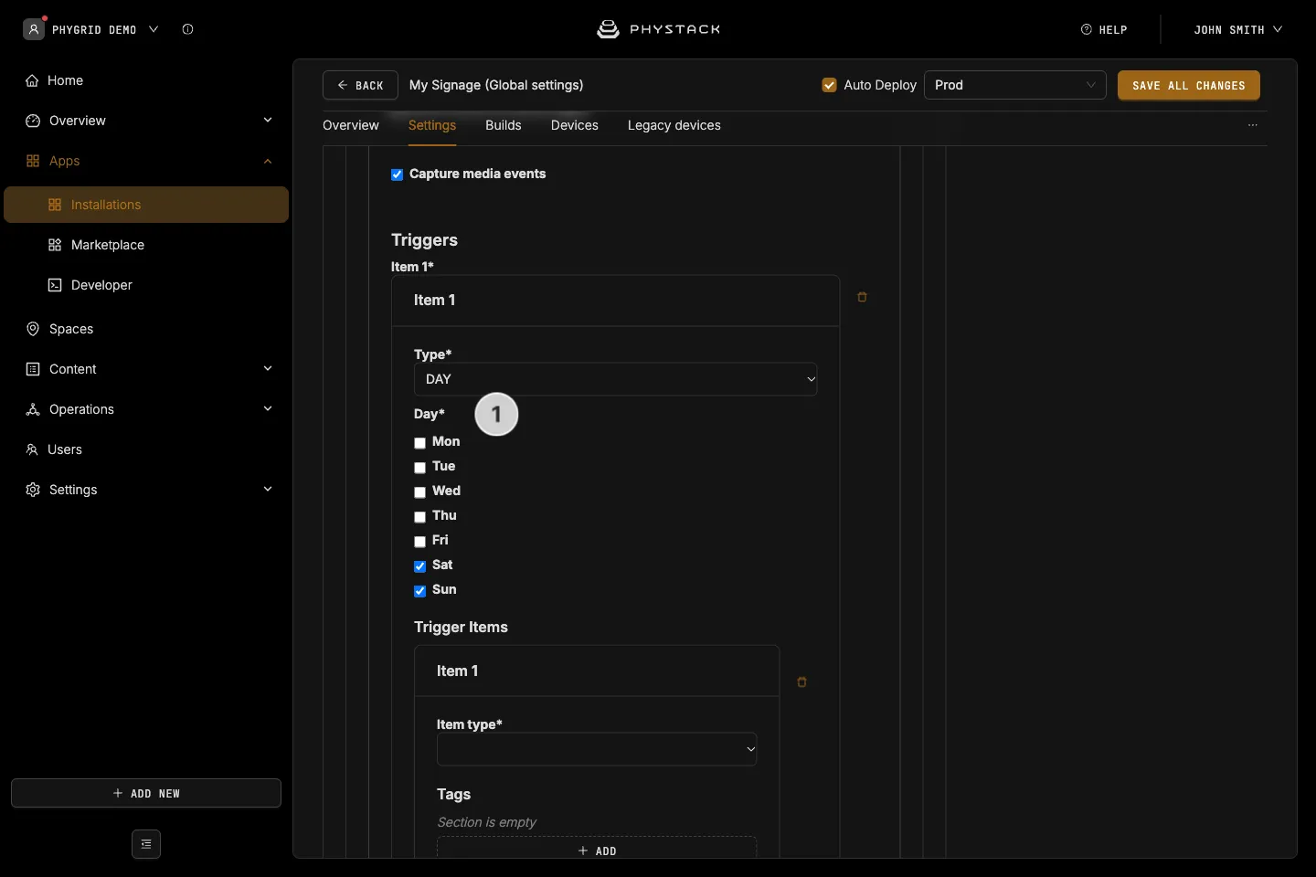Click the Phystack logo in the header

pyautogui.click(x=658, y=29)
